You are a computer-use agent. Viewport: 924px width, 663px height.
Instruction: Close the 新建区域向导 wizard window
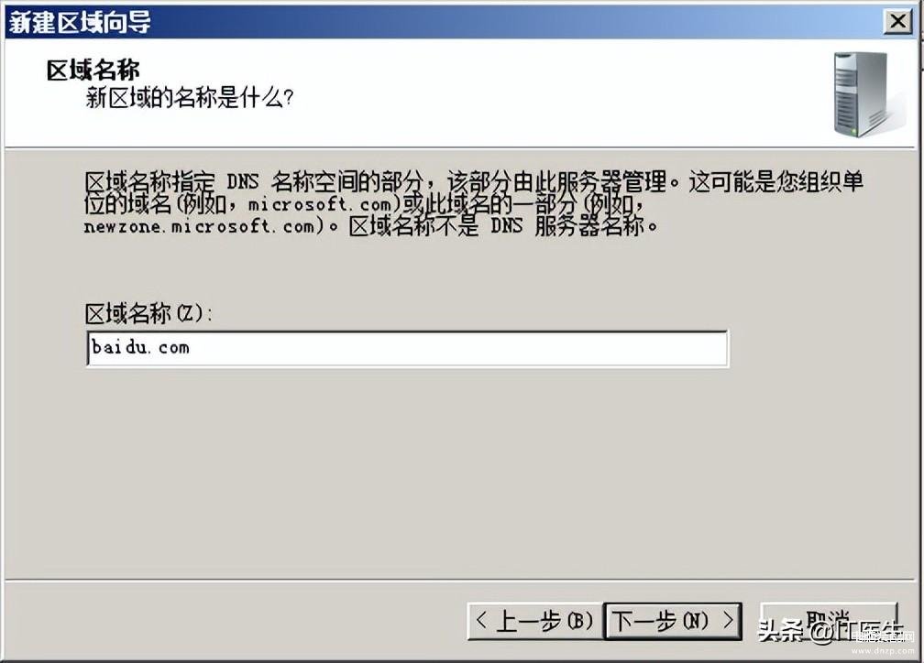click(x=897, y=21)
